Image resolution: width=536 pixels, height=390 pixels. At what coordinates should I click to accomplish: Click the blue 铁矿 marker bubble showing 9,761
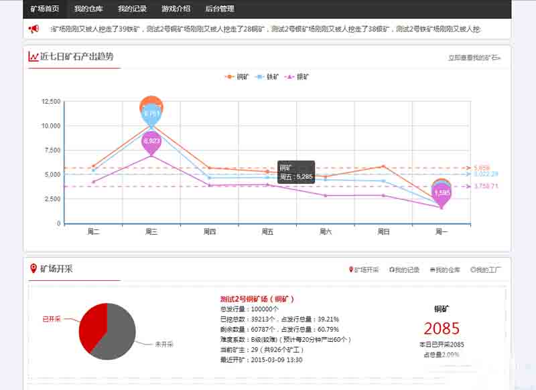pyautogui.click(x=151, y=114)
